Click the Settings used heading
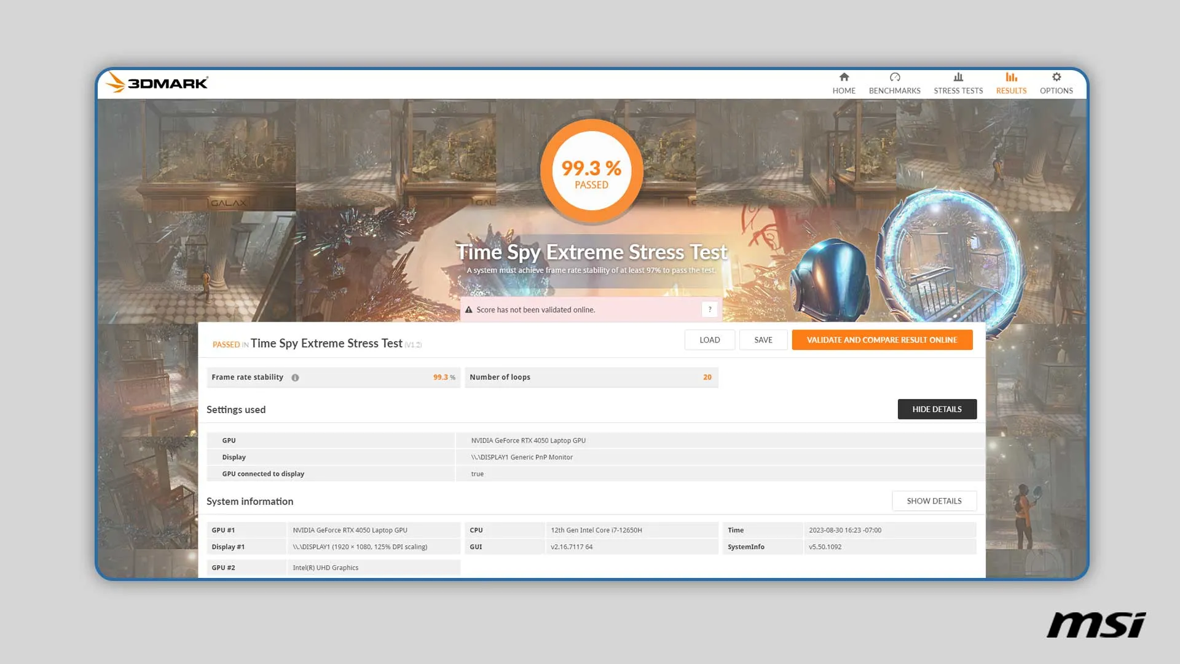1180x664 pixels. click(x=236, y=409)
